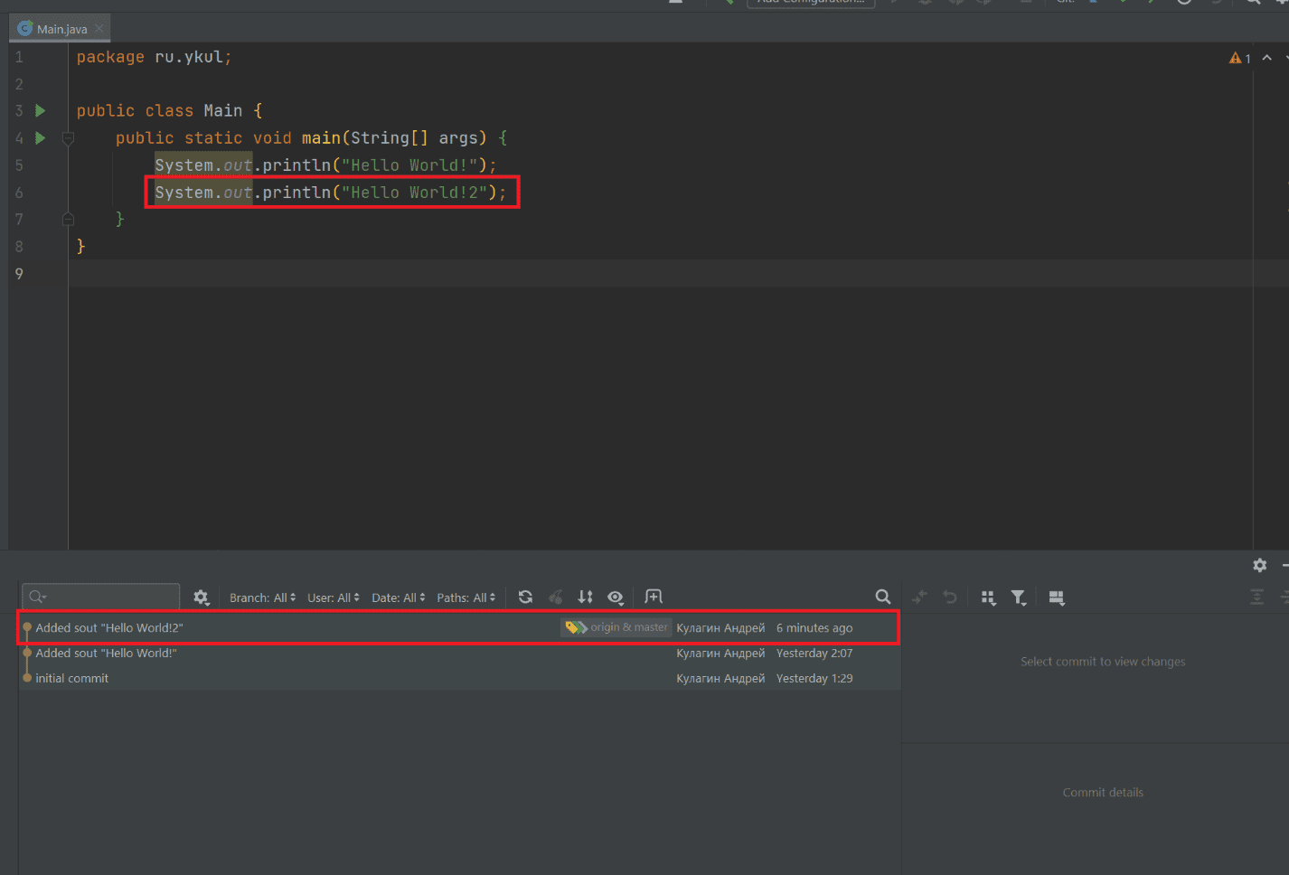The image size is (1289, 875).
Task: Select the initial commit row
Action: [x=459, y=678]
